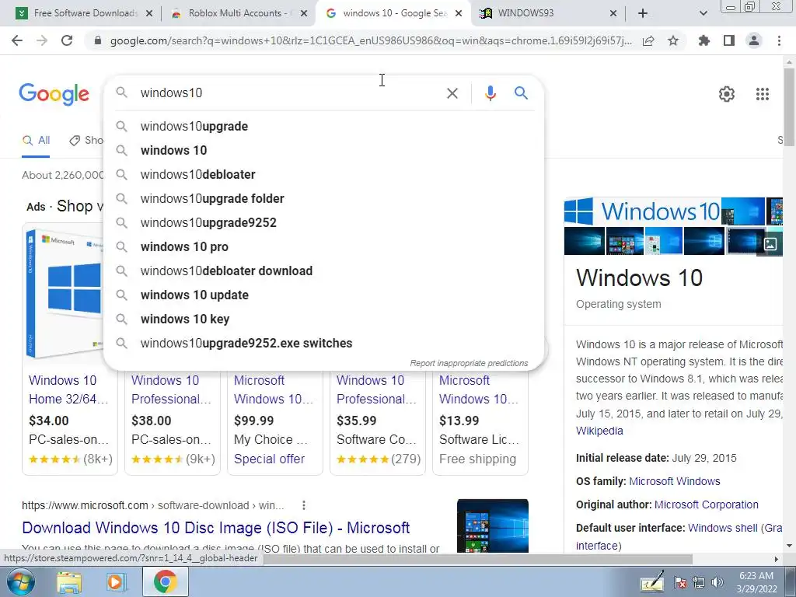
Task: Open more options for microsoft.com result
Action: pos(304,505)
